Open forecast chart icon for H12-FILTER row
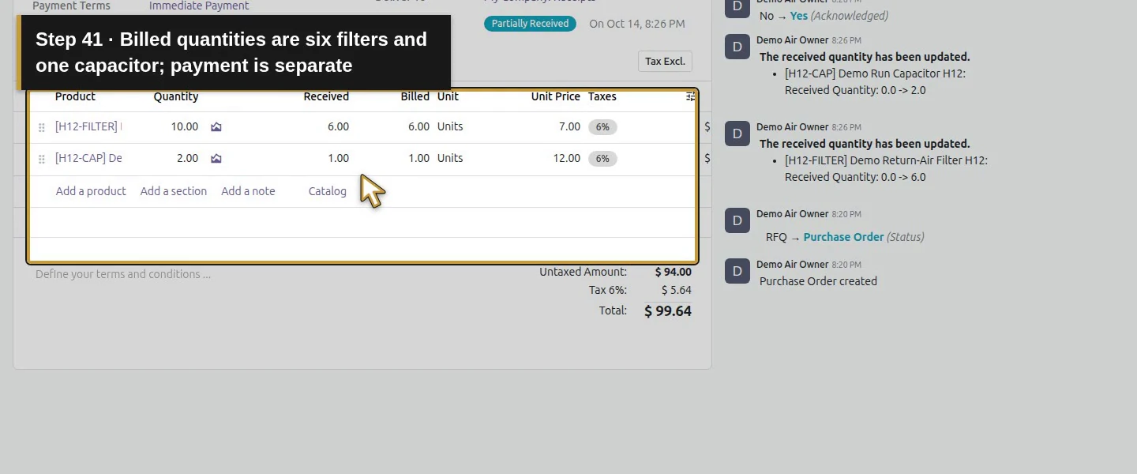The height and width of the screenshot is (474, 1137). [216, 127]
